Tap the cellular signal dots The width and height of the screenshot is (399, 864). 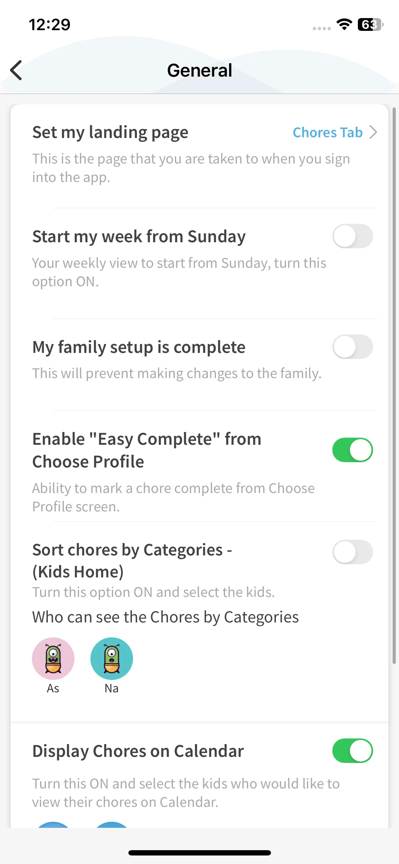coord(322,28)
